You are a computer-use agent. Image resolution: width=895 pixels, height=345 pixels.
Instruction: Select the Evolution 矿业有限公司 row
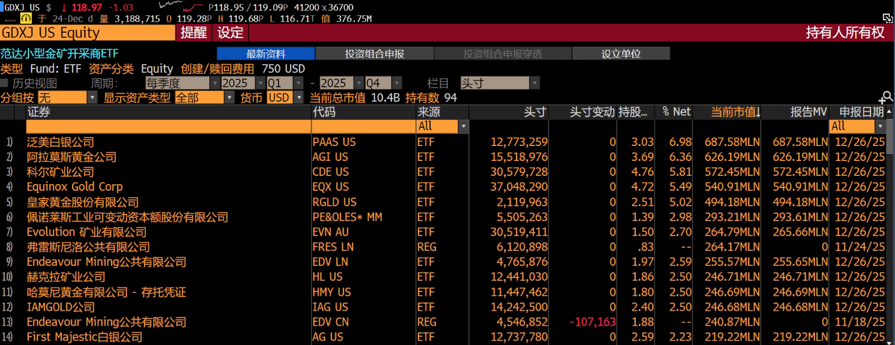443,232
